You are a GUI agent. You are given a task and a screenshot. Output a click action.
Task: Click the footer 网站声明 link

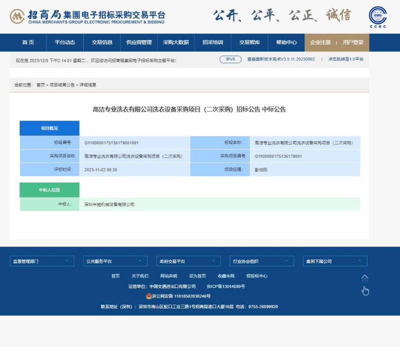168,276
